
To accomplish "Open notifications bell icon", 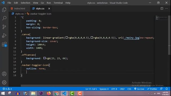I will click(x=167, y=89).
